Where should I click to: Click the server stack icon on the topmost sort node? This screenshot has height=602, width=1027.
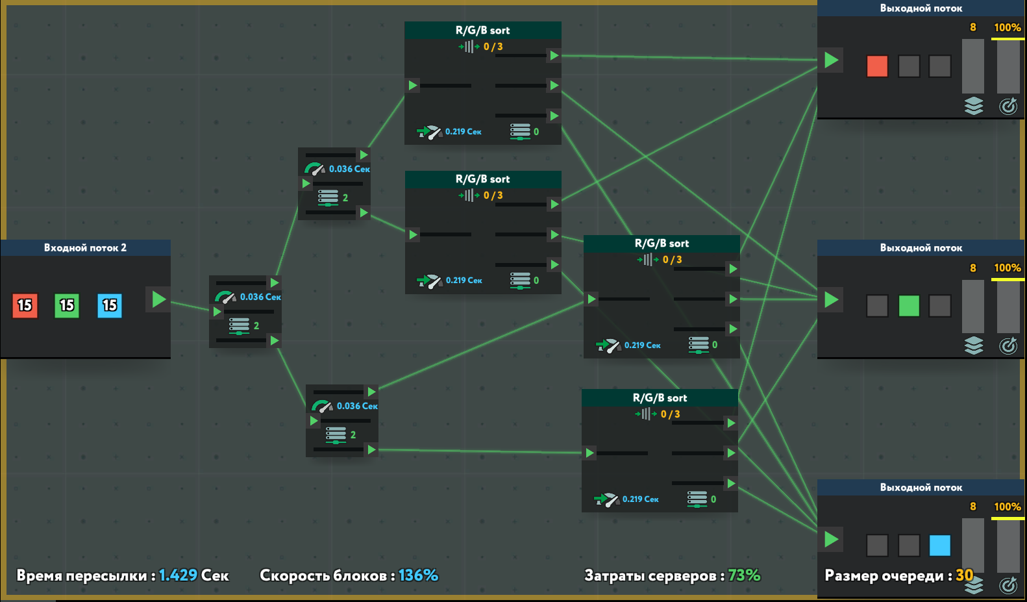520,132
